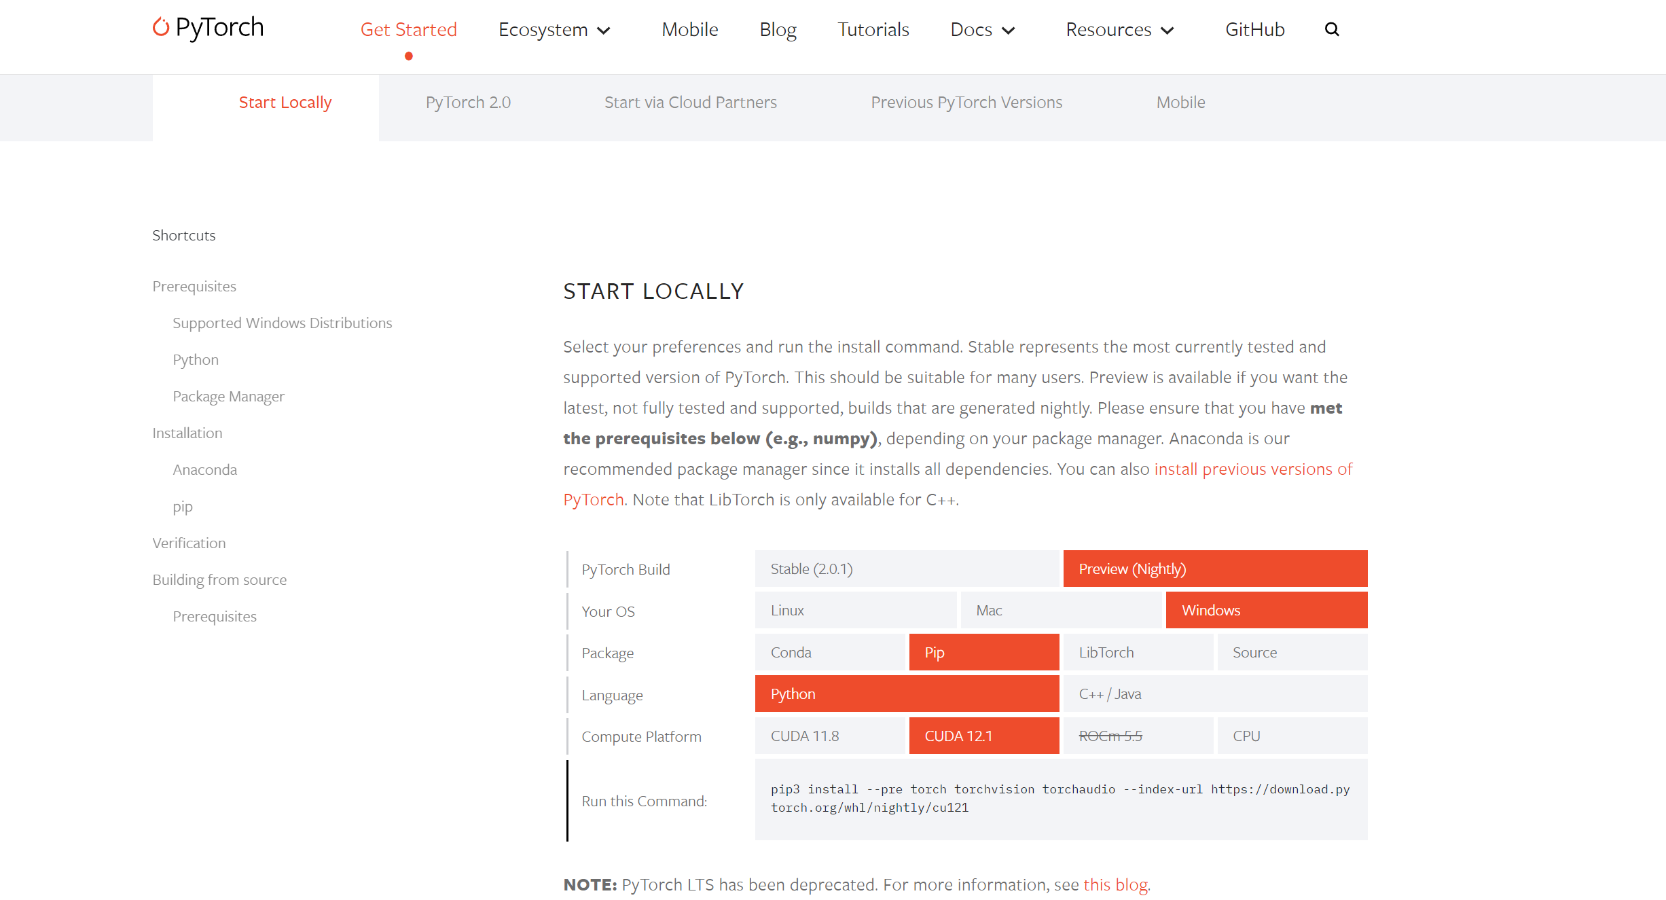Select CPU compute platform
This screenshot has height=900, width=1666.
pos(1292,736)
